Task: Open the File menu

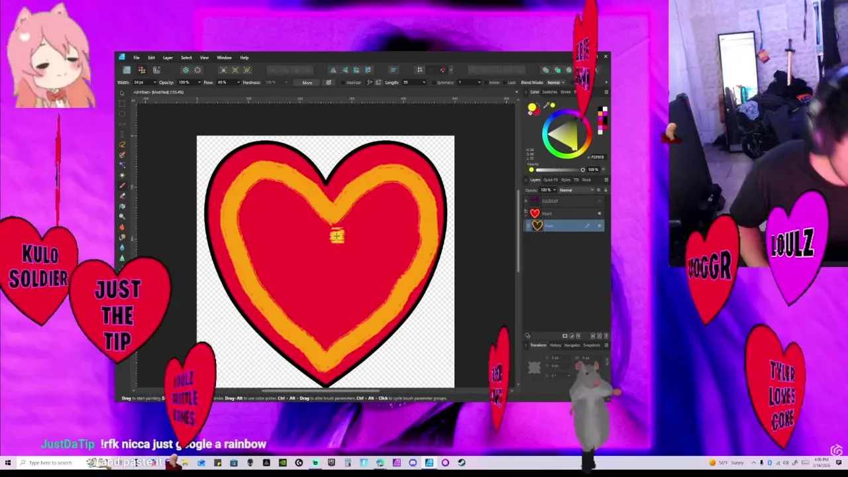Action: [136, 58]
